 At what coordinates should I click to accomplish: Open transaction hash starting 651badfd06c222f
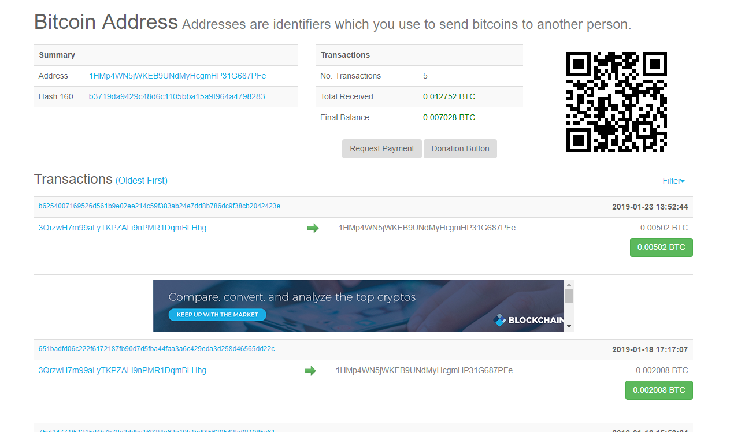click(157, 349)
